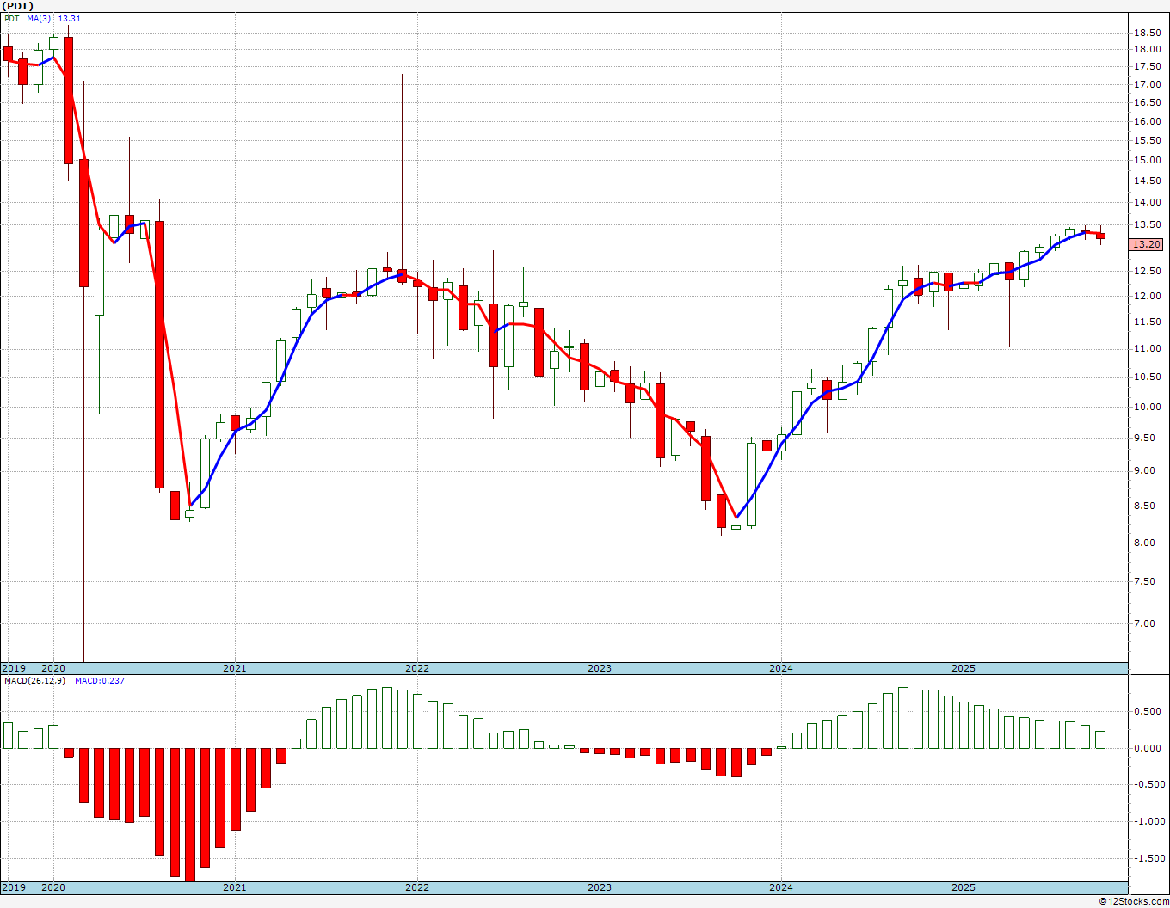This screenshot has width=1170, height=908.
Task: Click 2022 on the price chart time axis
Action: (x=417, y=668)
